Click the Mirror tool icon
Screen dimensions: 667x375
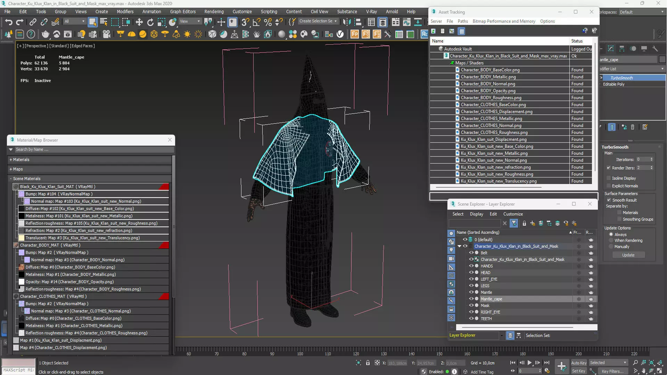[346, 22]
